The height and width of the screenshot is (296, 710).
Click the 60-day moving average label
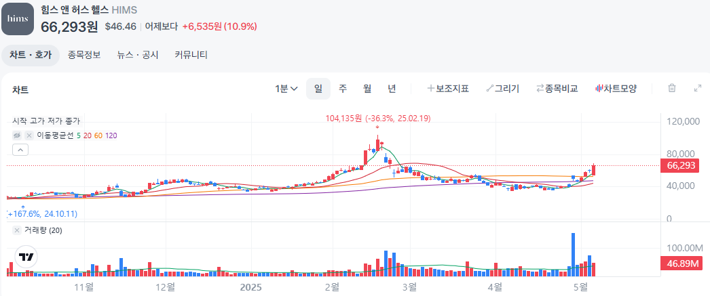click(98, 135)
